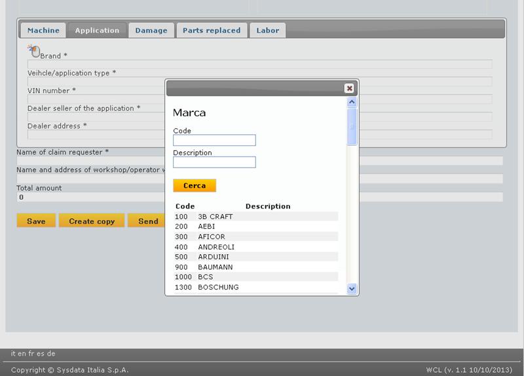Click the Save button
The width and height of the screenshot is (524, 376).
(x=36, y=221)
